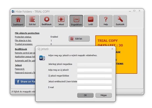152x108 pixels.
Task: Turn protection OFF with Letilt
Action: click(91, 21)
